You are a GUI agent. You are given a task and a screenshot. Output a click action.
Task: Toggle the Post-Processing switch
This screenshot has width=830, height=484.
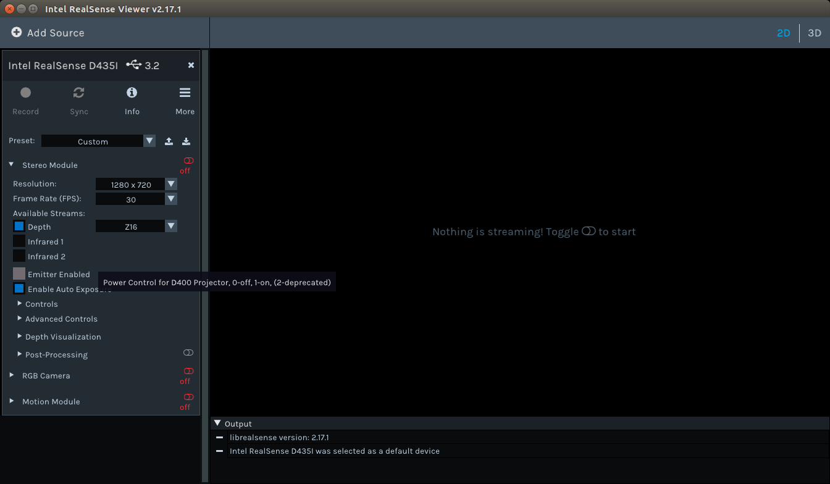pyautogui.click(x=188, y=353)
